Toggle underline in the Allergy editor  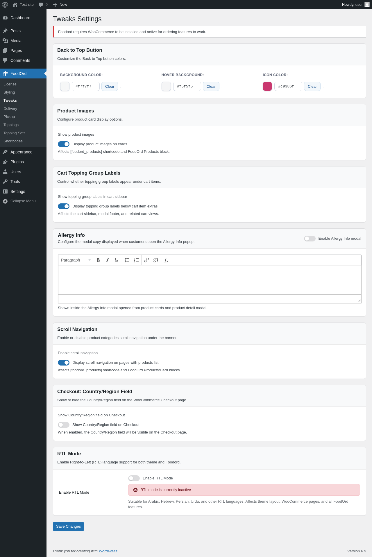coord(117,260)
